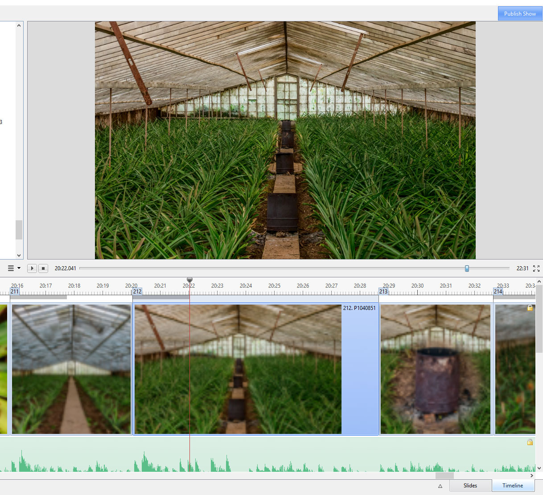Viewport: 543px width, 495px height.
Task: Open the hamburger menu beside the play button
Action: pyautogui.click(x=14, y=268)
